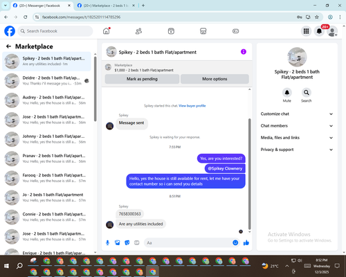View site information icon in address bar

point(37,17)
